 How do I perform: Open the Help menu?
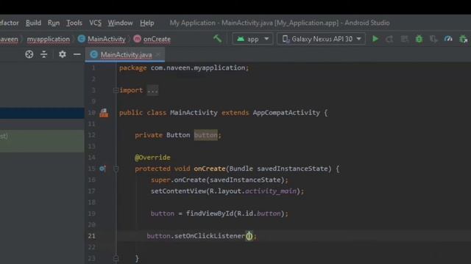pos(147,23)
